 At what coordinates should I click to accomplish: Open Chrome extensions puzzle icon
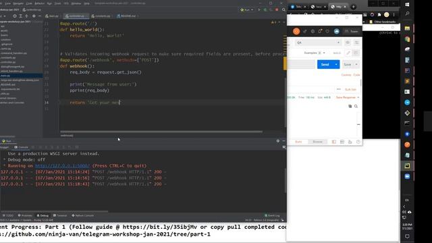(379, 15)
